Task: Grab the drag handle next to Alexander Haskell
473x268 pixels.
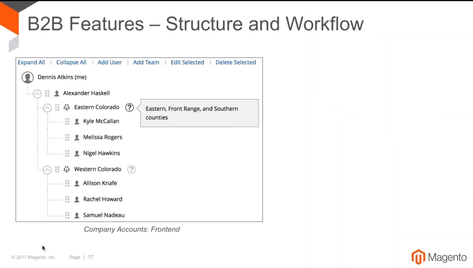Action: click(47, 93)
